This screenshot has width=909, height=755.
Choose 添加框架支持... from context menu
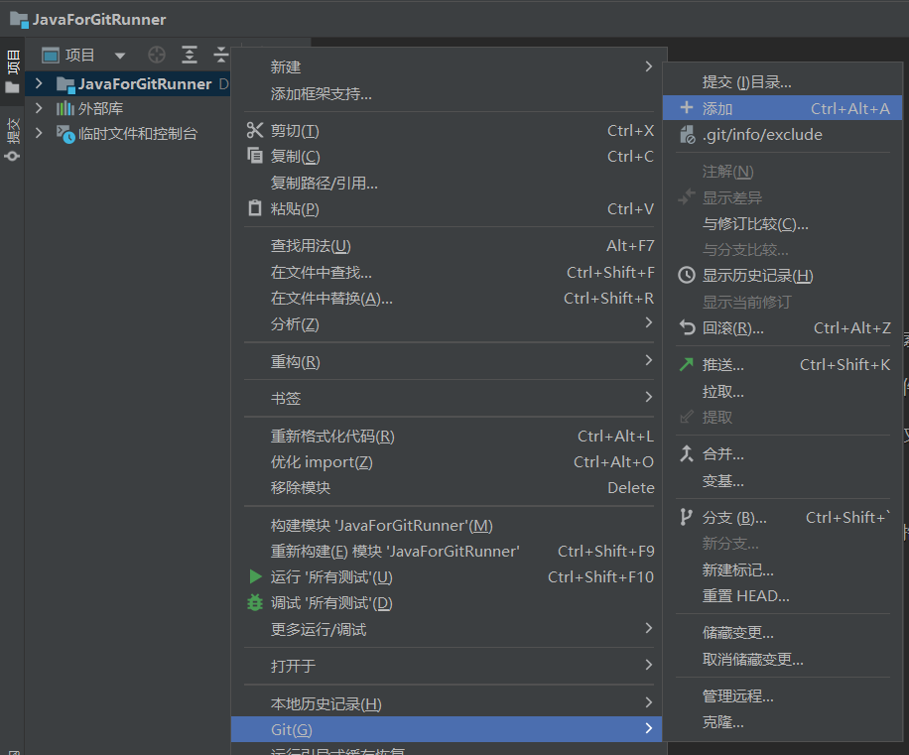click(447, 93)
